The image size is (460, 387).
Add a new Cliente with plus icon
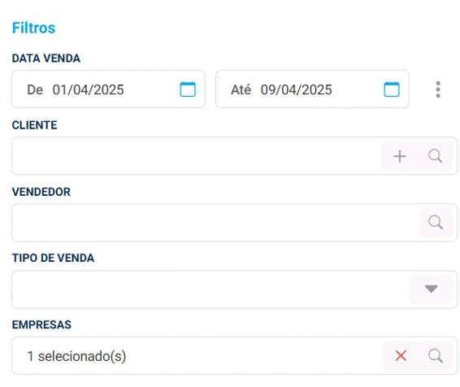click(x=400, y=156)
